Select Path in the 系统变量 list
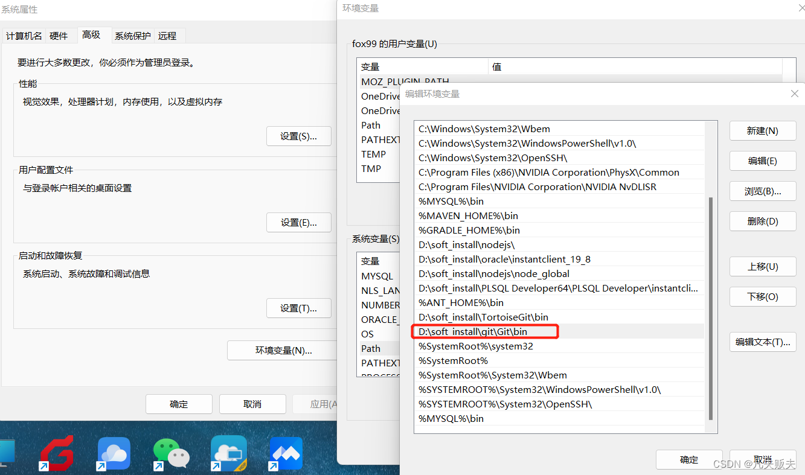This screenshot has width=805, height=475. tap(379, 348)
